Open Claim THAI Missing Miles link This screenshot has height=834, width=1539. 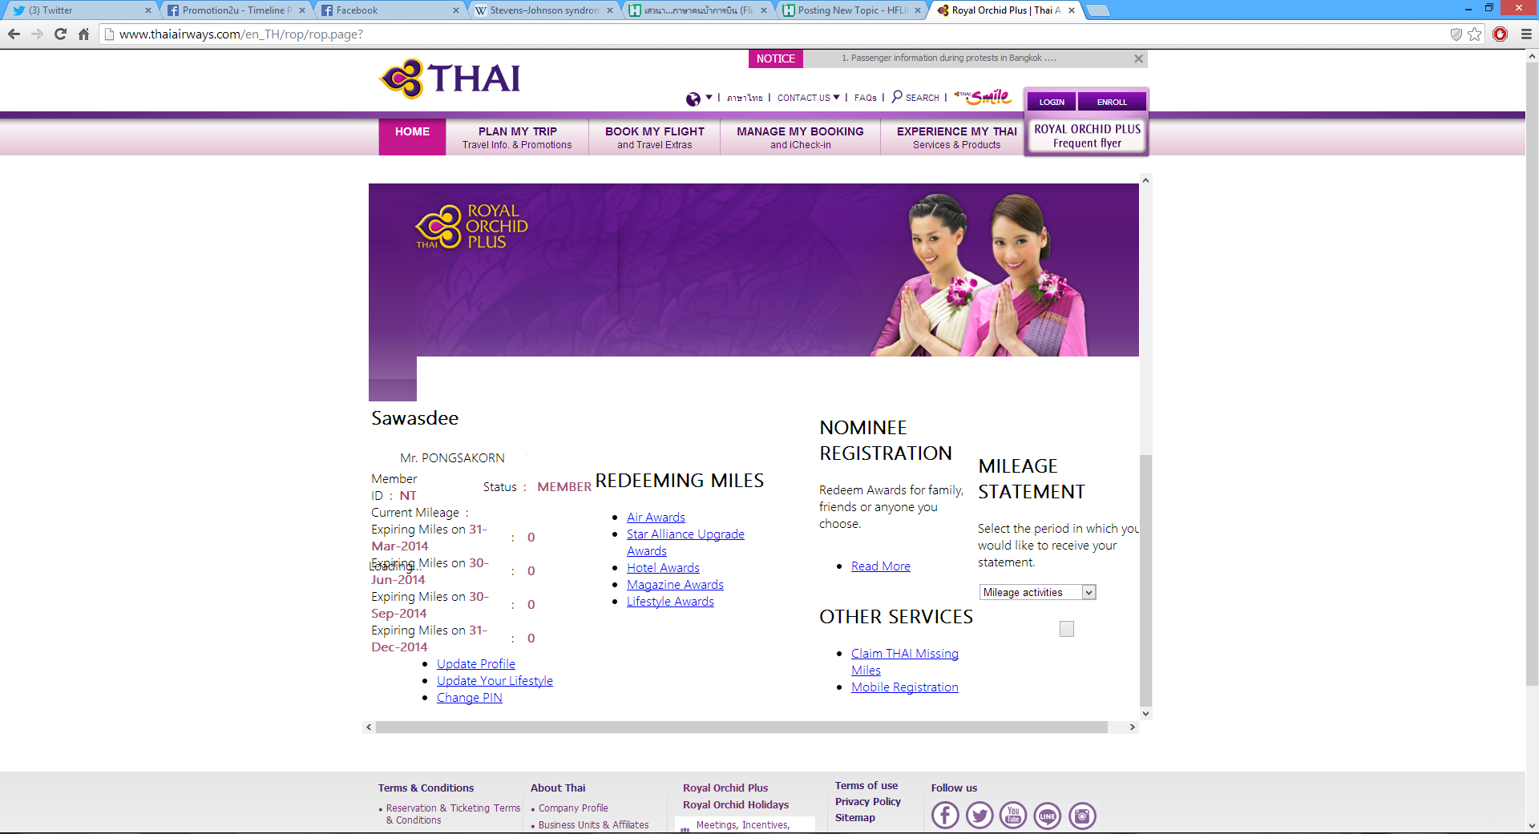tap(905, 662)
